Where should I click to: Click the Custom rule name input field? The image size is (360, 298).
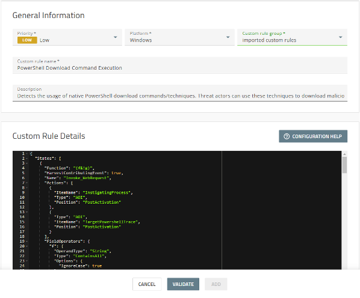tap(180, 65)
